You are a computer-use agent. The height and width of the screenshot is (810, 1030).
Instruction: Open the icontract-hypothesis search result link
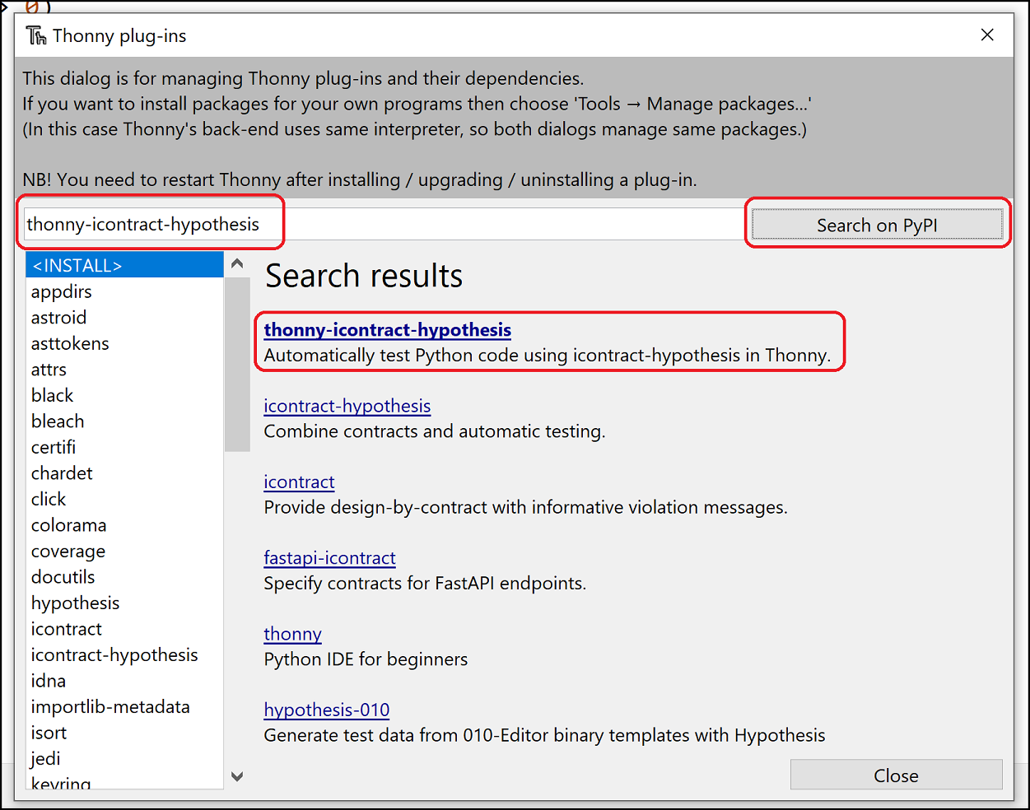(347, 406)
